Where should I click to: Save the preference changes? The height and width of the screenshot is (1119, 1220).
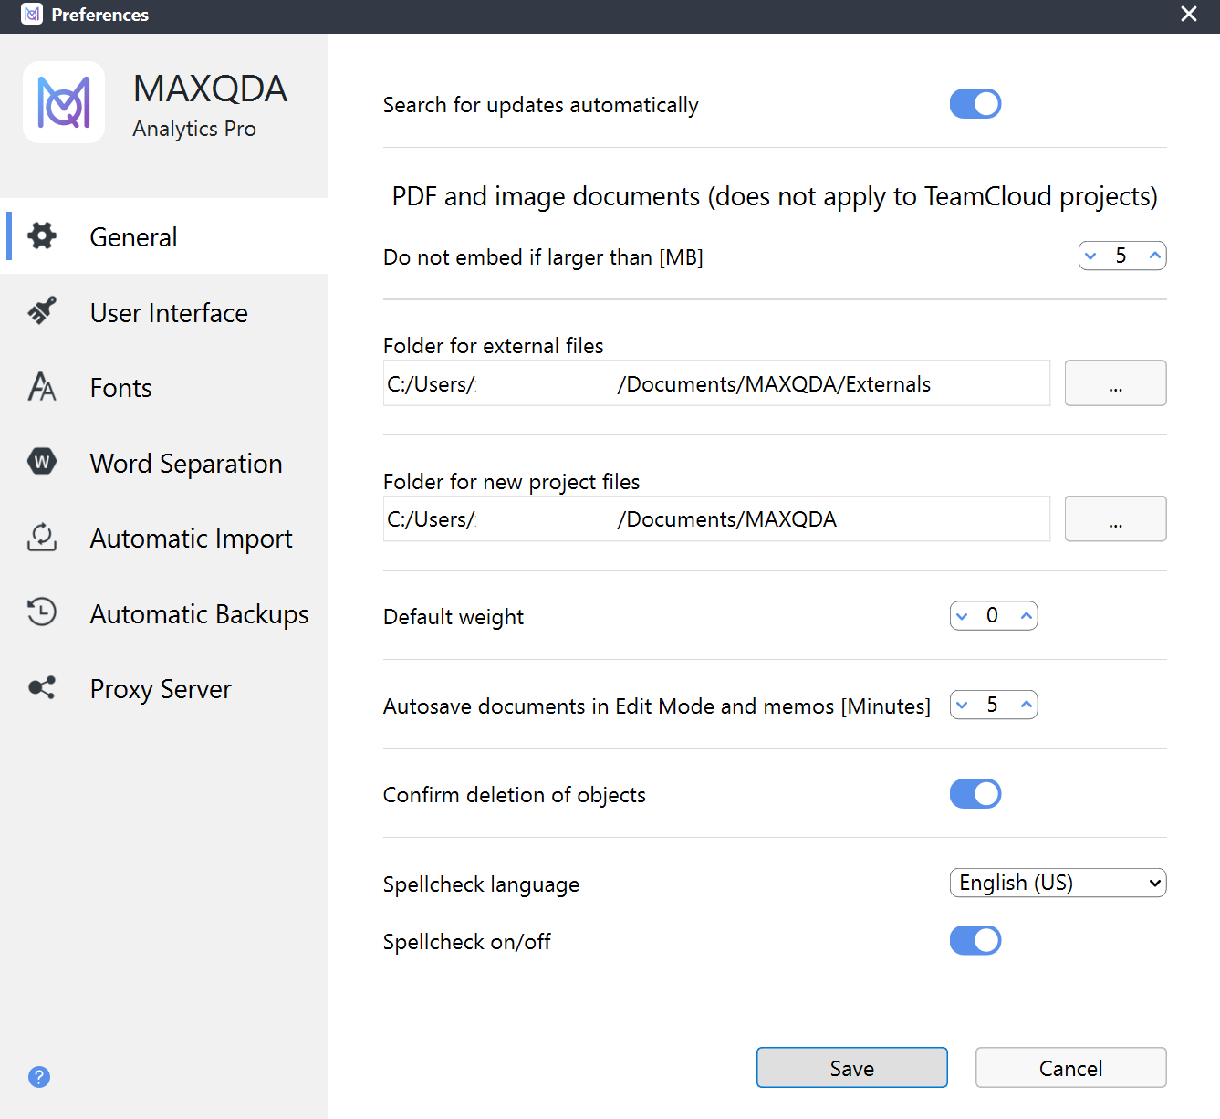click(x=851, y=1067)
